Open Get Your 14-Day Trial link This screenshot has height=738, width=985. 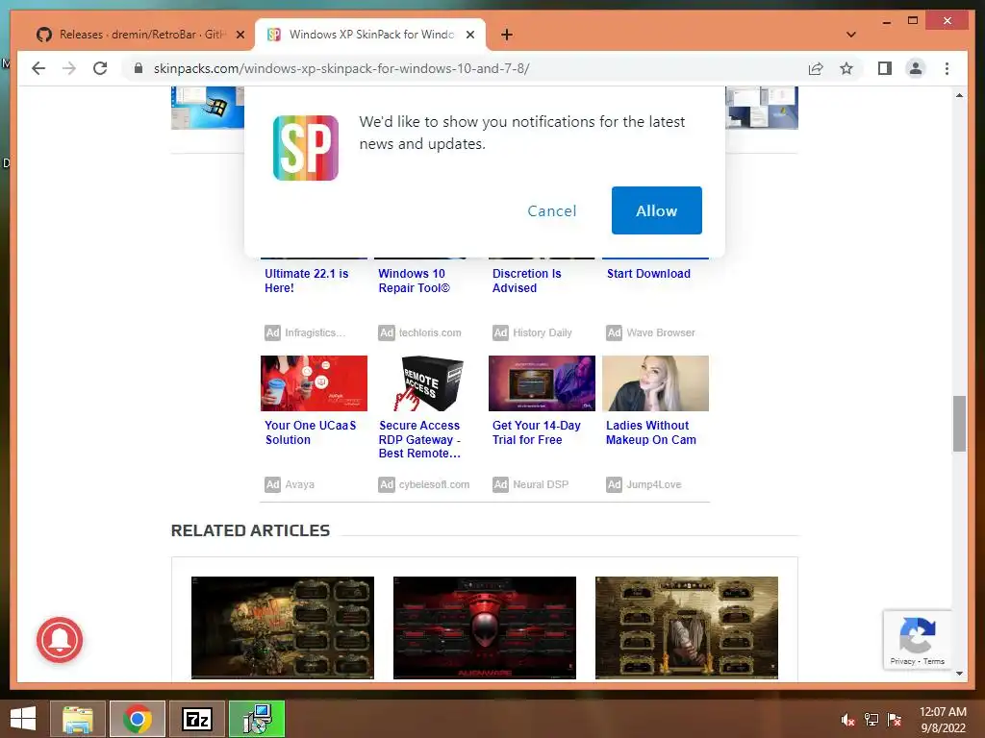point(536,432)
